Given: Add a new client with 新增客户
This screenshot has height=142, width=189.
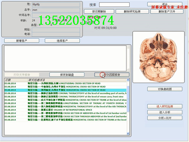Looking at the screenshot, I should [x=21, y=41].
